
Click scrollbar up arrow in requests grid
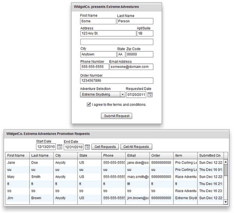click(x=226, y=162)
